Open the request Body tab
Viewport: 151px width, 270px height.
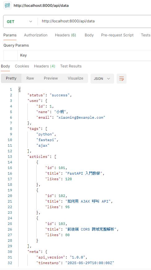(89, 35)
